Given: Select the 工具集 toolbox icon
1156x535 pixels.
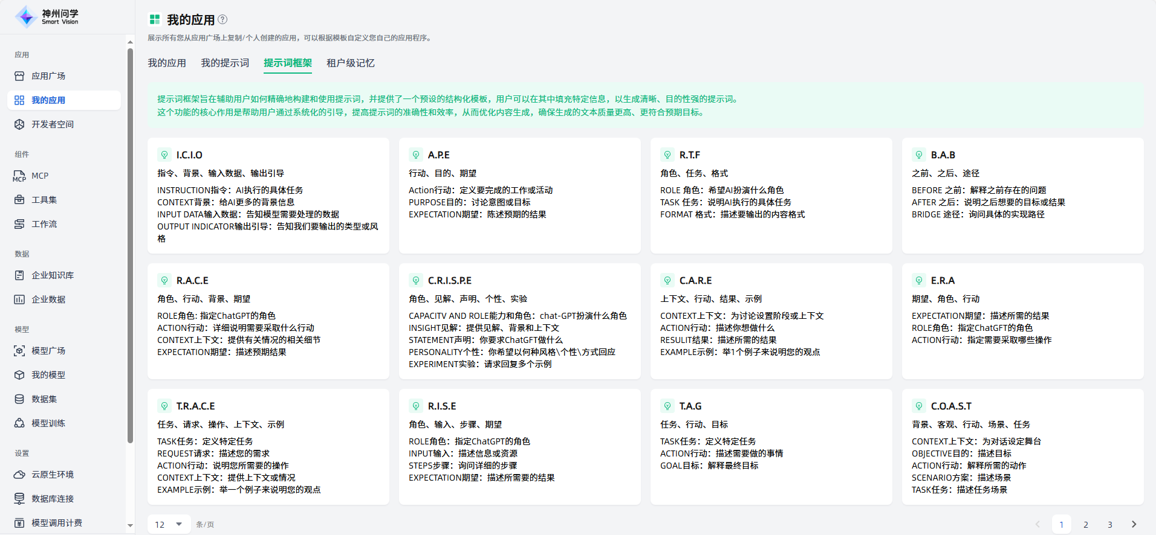Looking at the screenshot, I should tap(19, 200).
